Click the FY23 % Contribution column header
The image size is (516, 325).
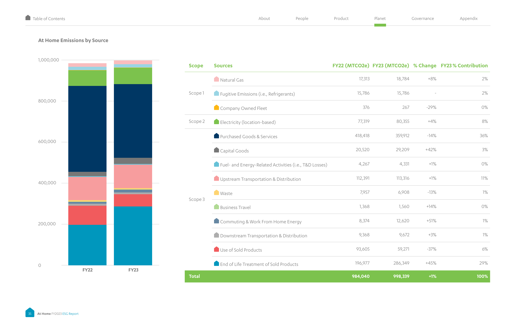464,66
